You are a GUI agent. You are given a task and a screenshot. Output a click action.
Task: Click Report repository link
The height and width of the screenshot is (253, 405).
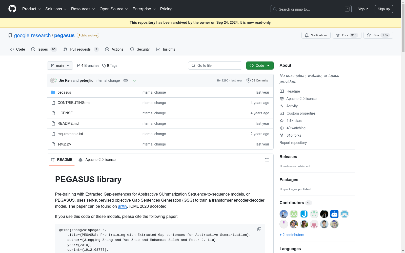pos(293,143)
